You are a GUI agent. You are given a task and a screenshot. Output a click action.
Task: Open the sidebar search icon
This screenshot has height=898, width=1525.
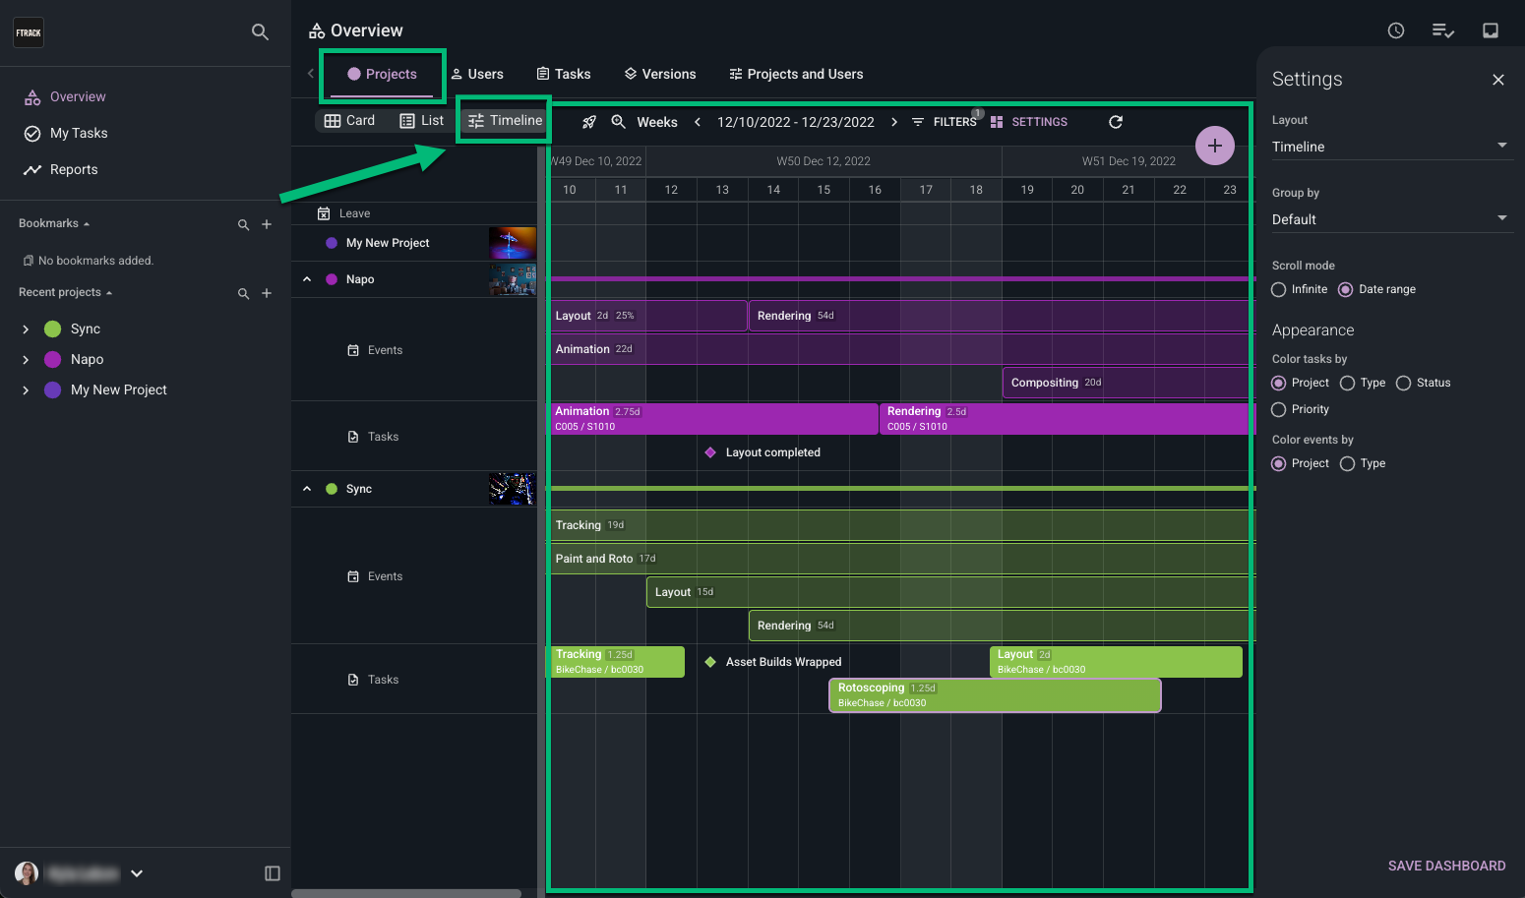(260, 31)
